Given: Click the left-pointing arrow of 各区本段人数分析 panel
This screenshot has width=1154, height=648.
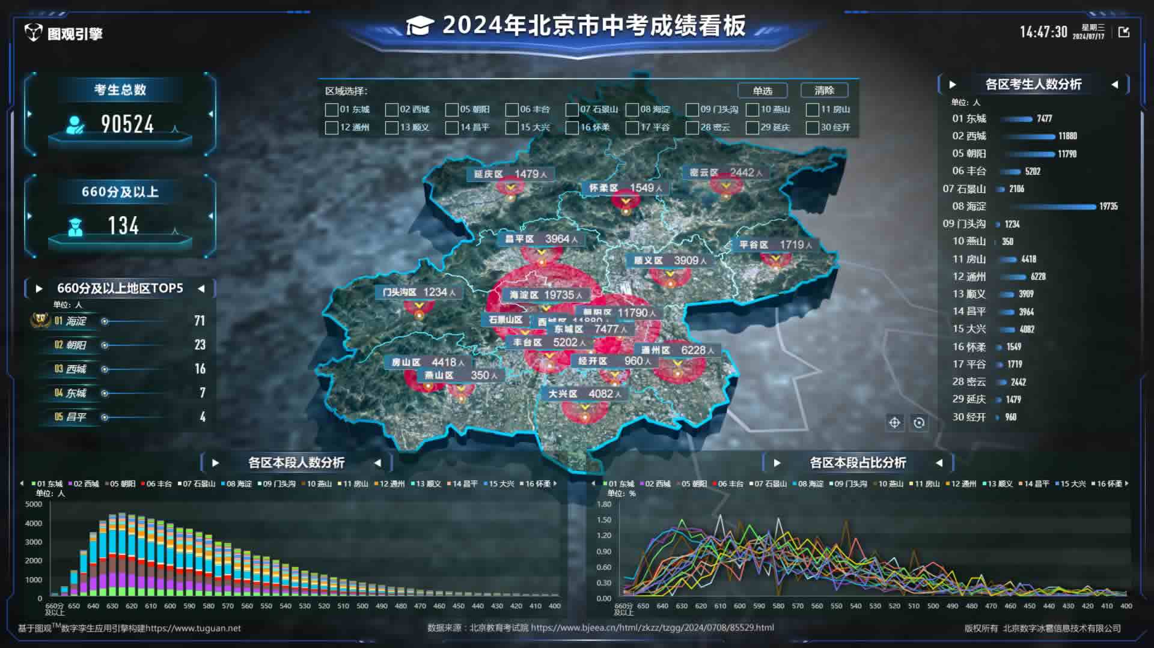Looking at the screenshot, I should click(378, 463).
